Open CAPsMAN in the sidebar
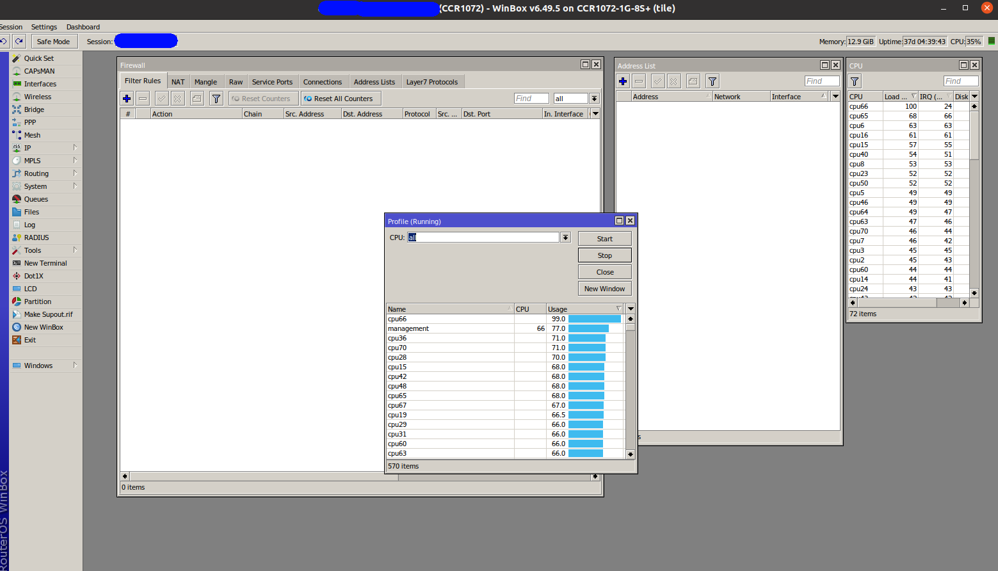Image resolution: width=998 pixels, height=571 pixels. tap(46, 71)
